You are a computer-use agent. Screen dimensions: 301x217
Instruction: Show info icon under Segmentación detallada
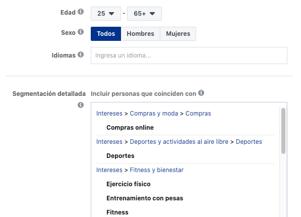pos(81,105)
